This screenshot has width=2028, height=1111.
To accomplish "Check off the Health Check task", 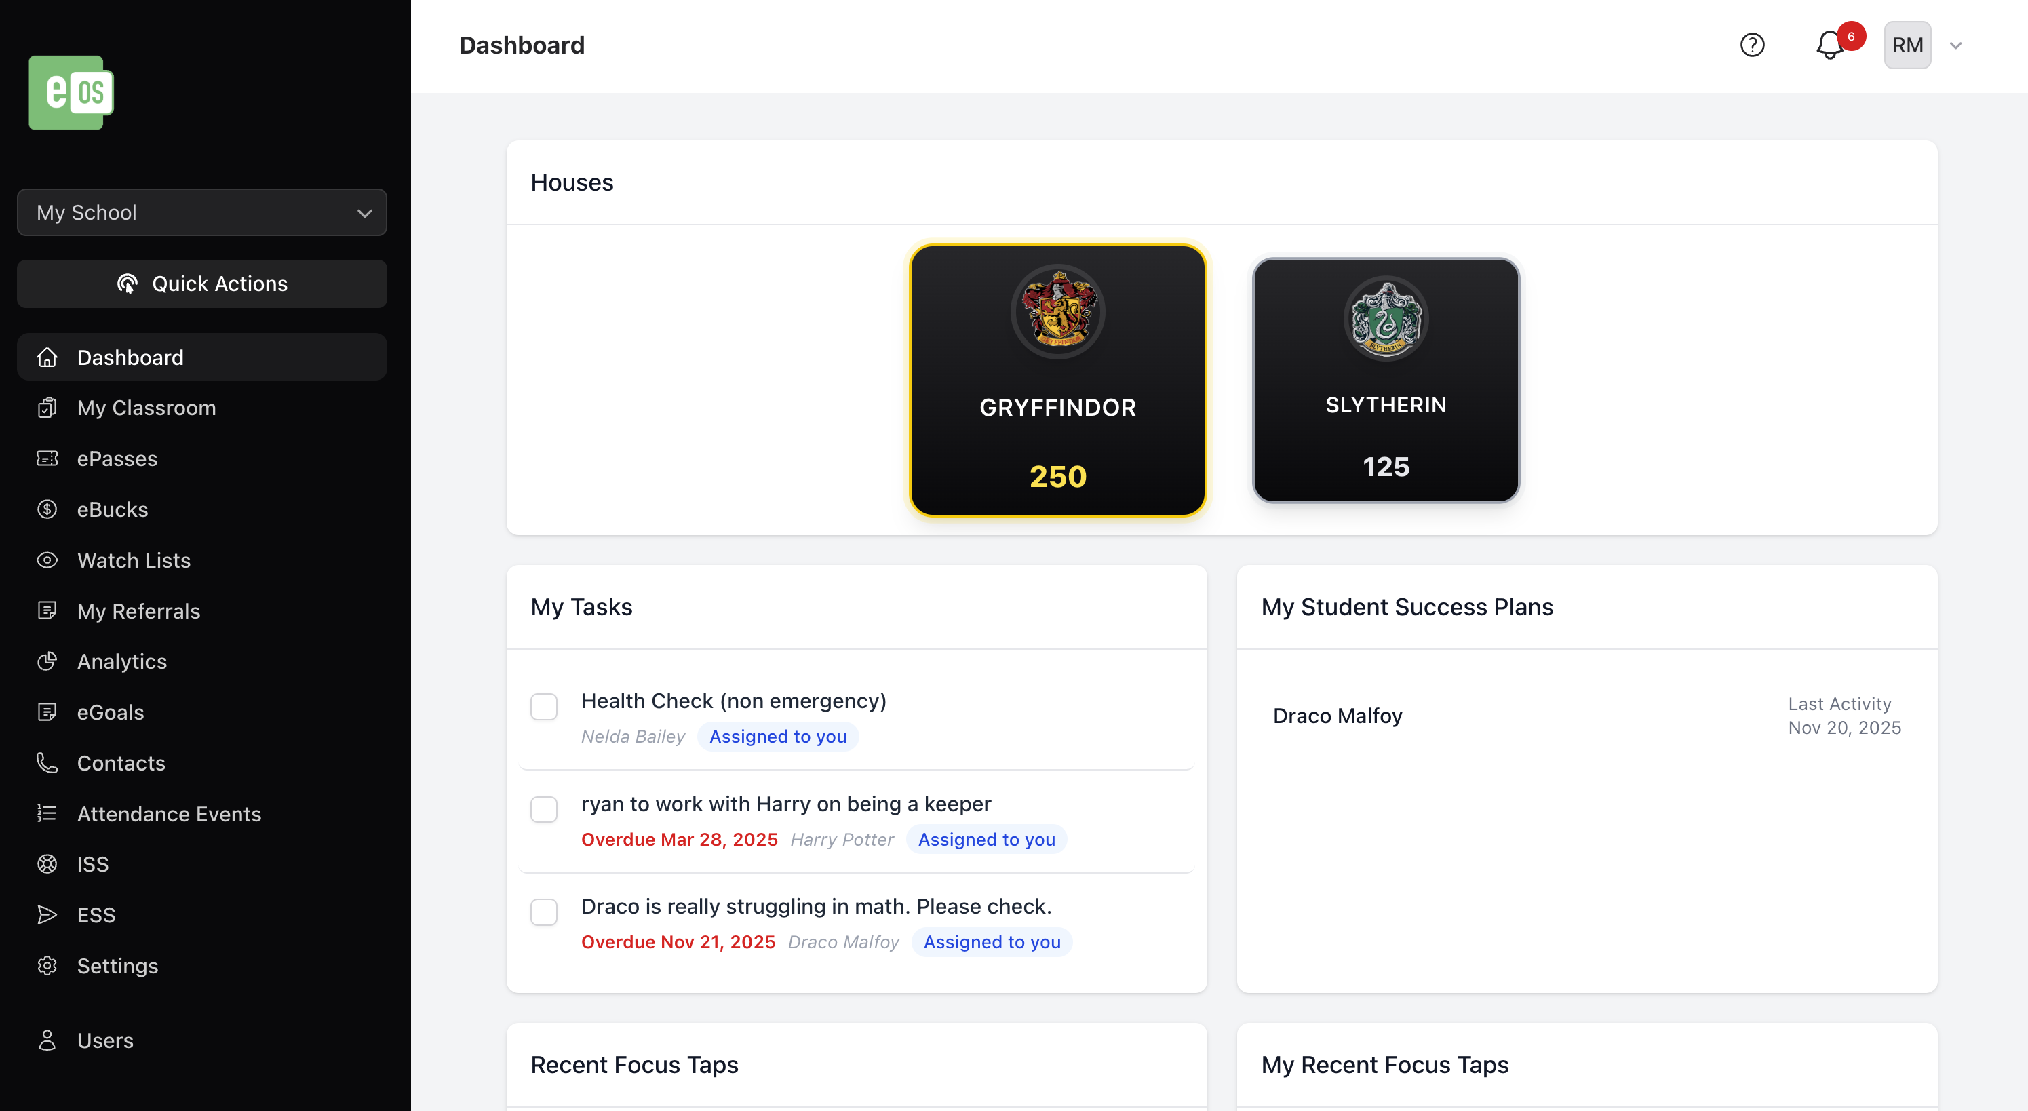I will point(543,707).
